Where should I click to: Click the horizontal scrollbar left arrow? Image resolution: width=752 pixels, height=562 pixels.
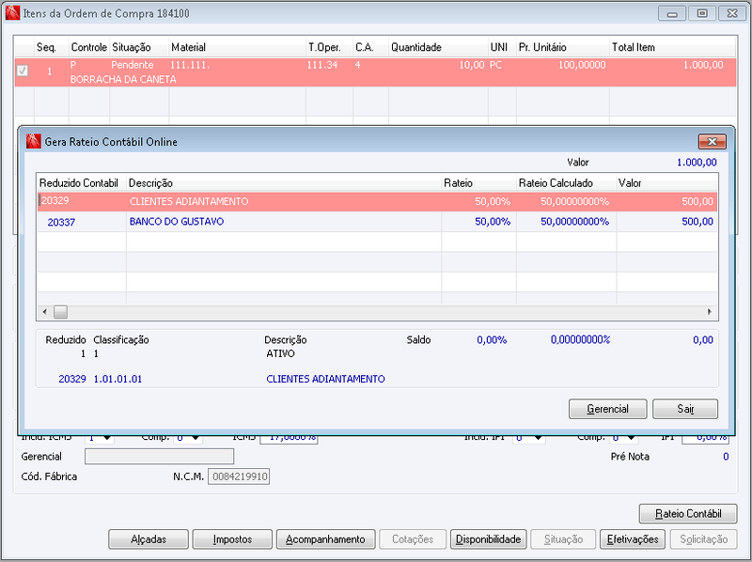[44, 312]
